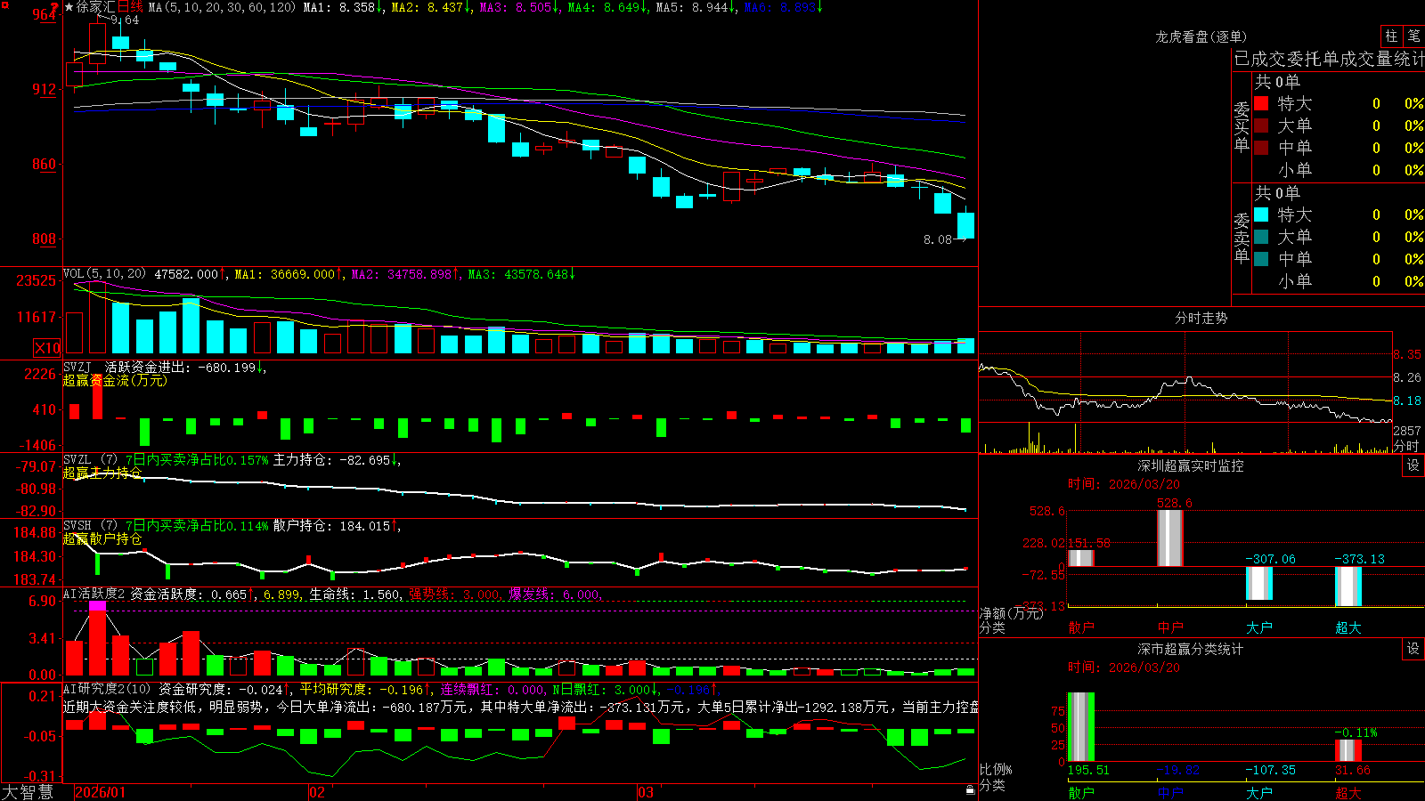Click the -373.13 value above the 超大 bar
The image size is (1425, 801).
pos(1359,559)
